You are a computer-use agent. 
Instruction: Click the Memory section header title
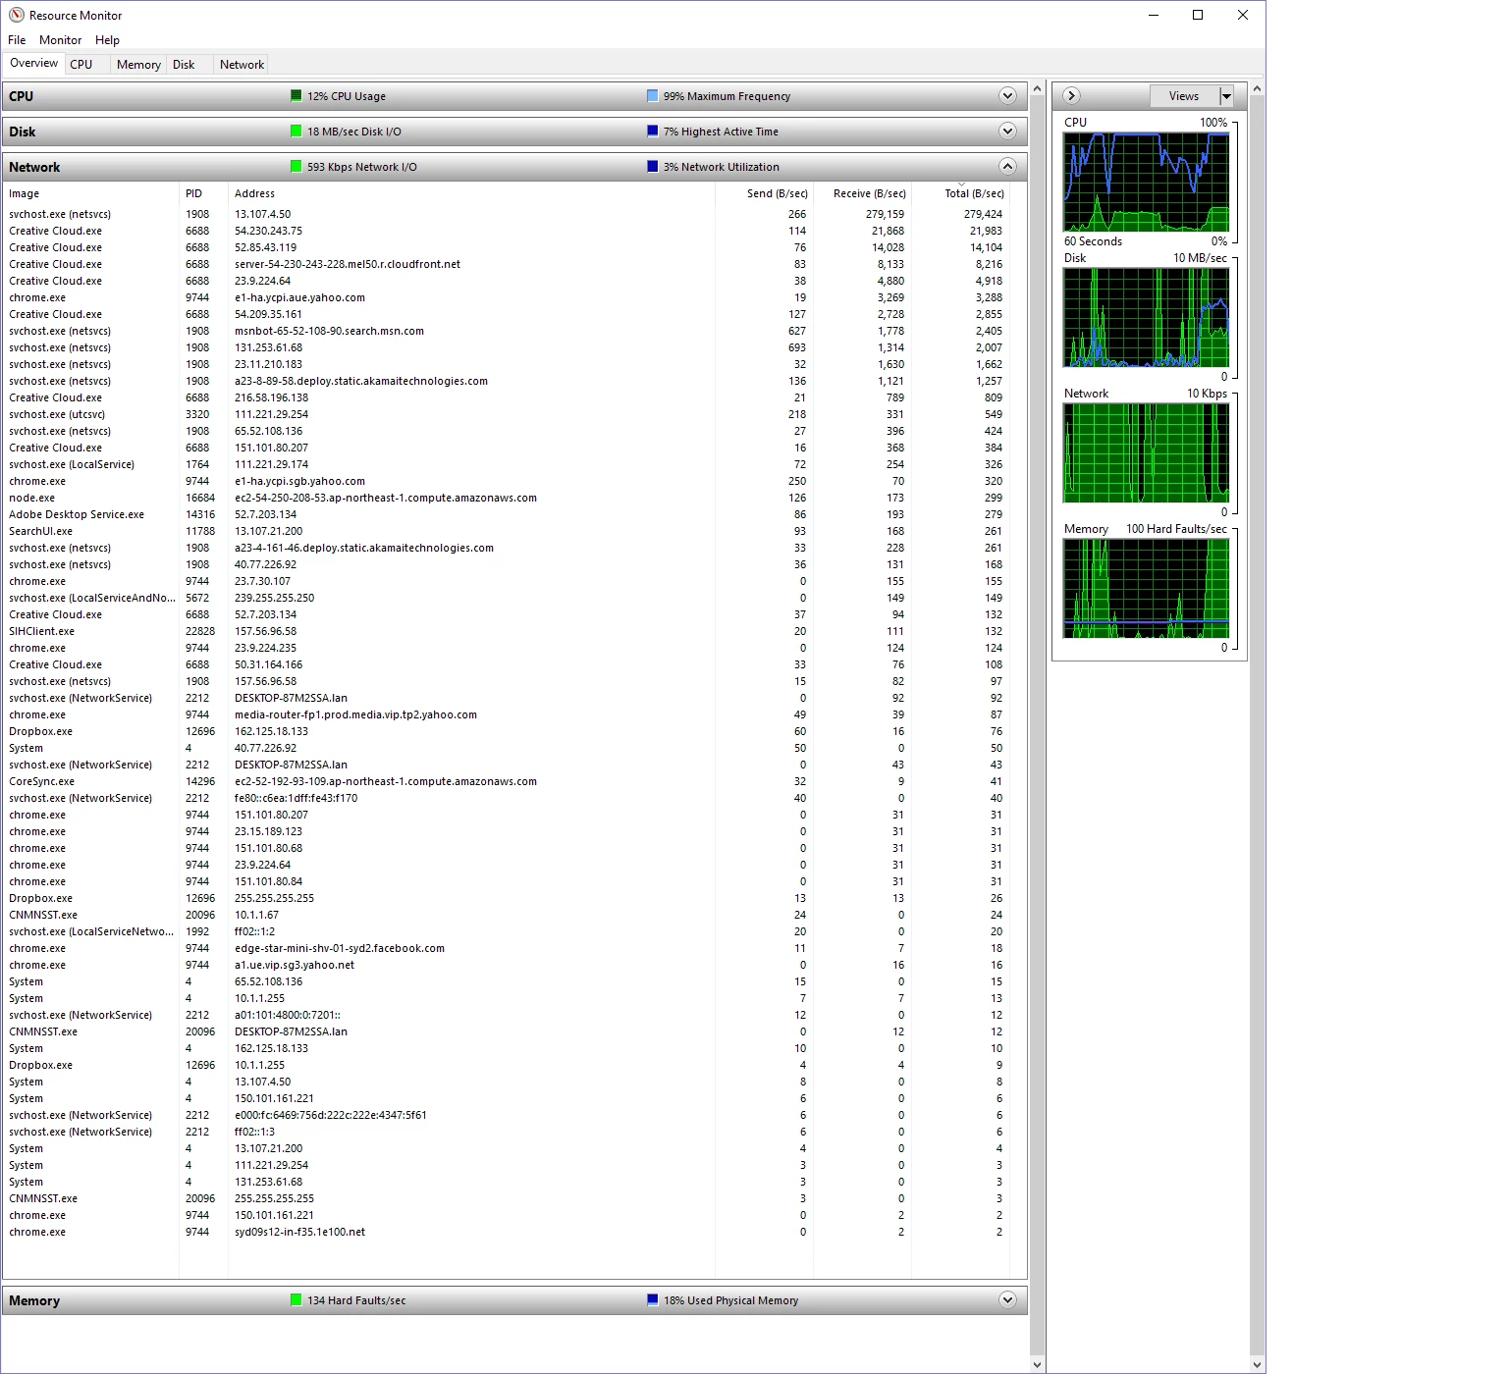[x=34, y=1300]
